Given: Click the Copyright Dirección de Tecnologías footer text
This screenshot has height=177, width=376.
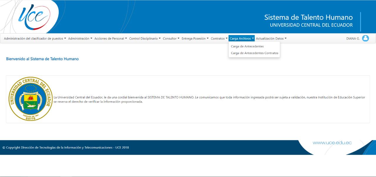Looking at the screenshot, I should point(66,148).
